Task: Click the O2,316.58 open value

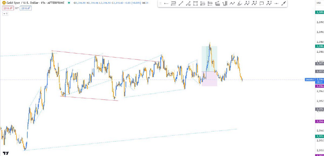Action: pyautogui.click(x=79, y=3)
